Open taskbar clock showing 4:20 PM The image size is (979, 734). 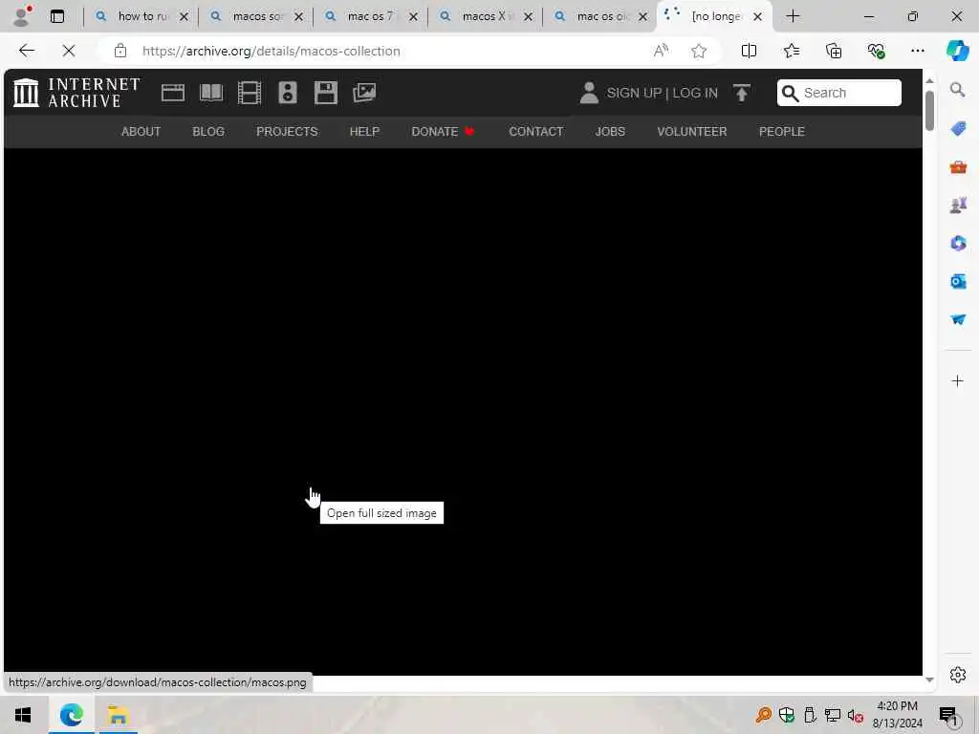[x=897, y=715]
